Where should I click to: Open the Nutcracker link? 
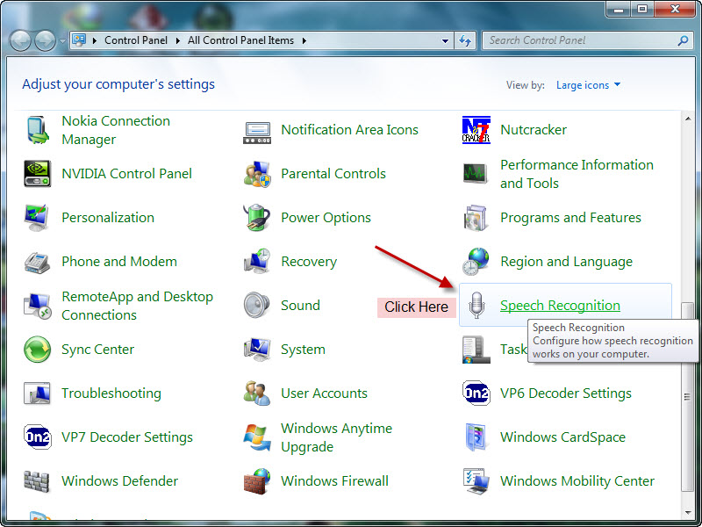point(534,130)
